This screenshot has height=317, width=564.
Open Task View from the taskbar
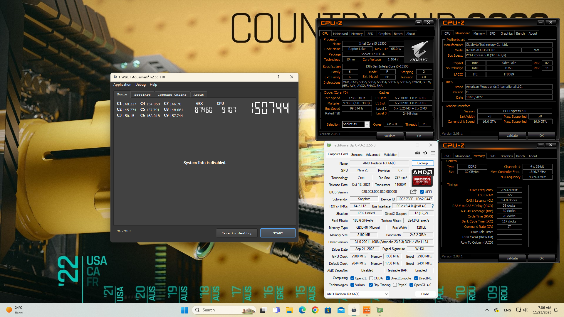click(263, 310)
